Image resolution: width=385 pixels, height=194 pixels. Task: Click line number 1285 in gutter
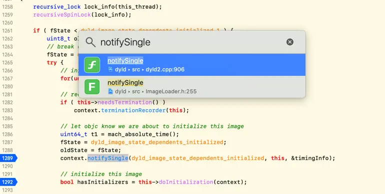pos(7,126)
